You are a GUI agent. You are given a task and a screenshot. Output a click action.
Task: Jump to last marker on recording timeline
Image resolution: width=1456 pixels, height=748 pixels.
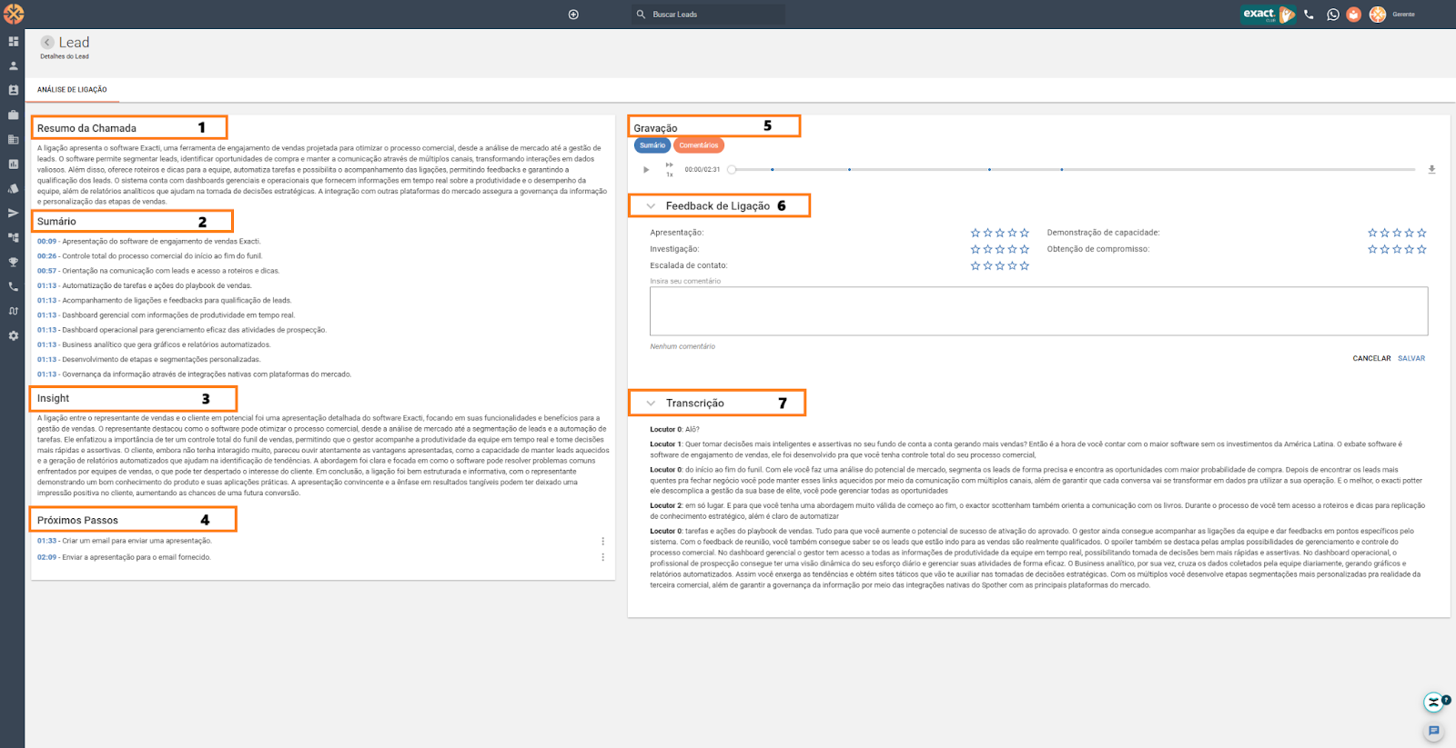pyautogui.click(x=1061, y=170)
